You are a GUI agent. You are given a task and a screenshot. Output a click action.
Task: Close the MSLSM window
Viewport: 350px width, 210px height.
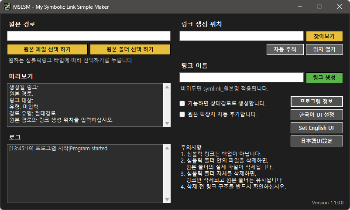click(340, 7)
